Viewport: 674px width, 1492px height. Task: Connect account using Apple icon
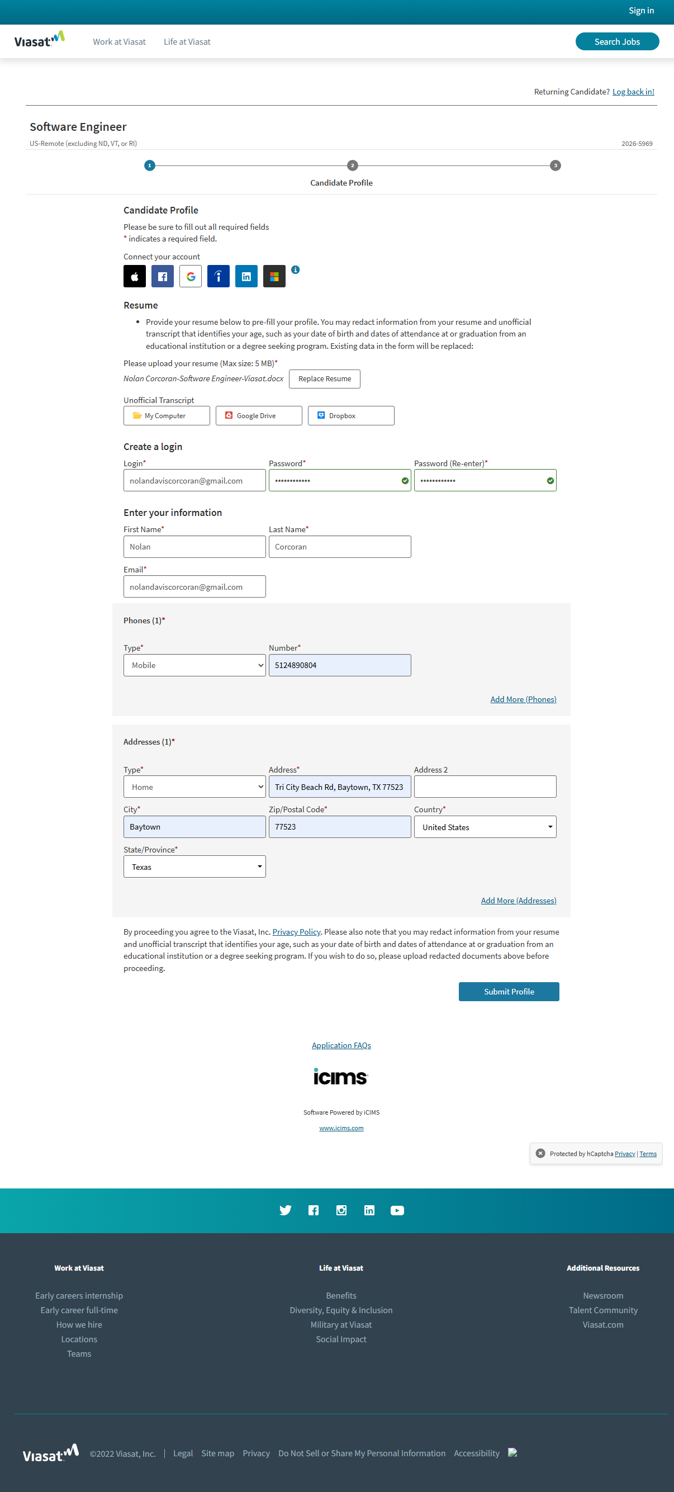(x=134, y=276)
